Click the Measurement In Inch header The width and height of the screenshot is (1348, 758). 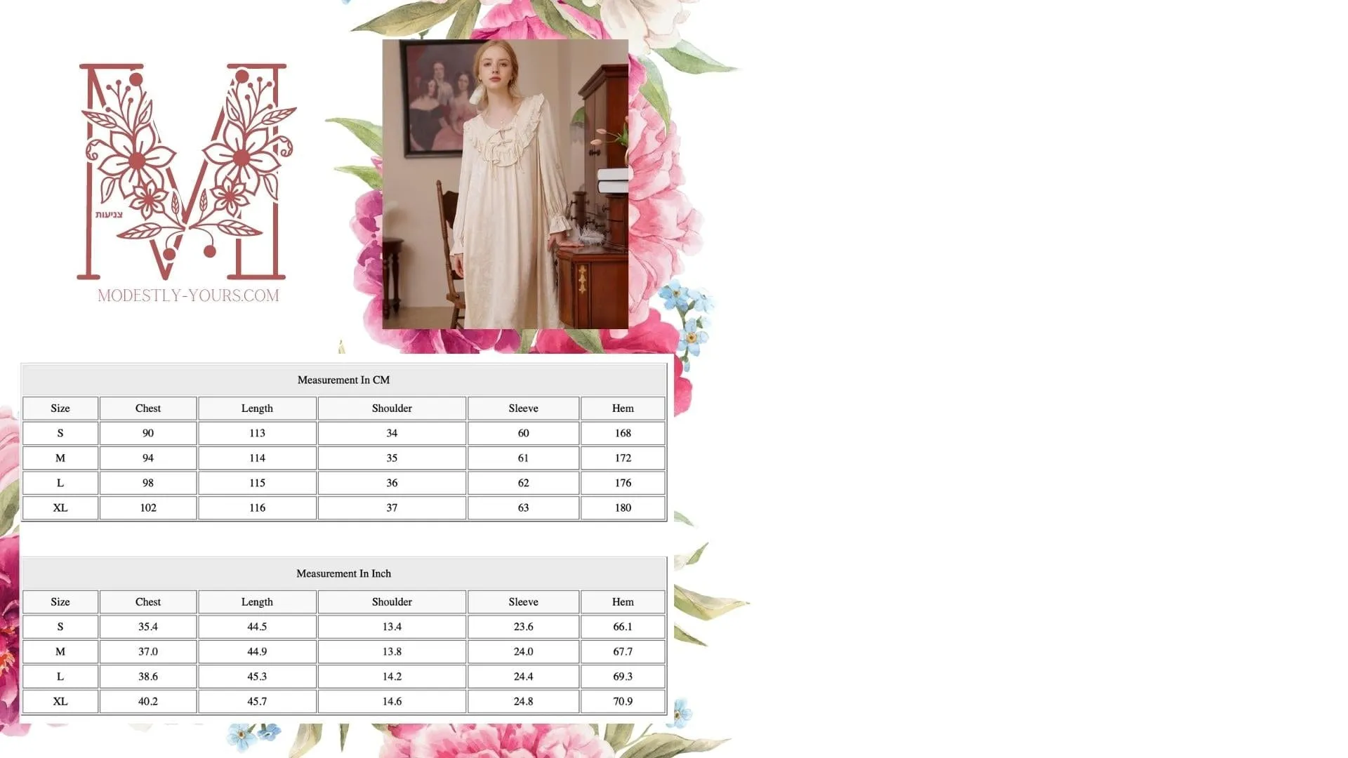click(343, 573)
